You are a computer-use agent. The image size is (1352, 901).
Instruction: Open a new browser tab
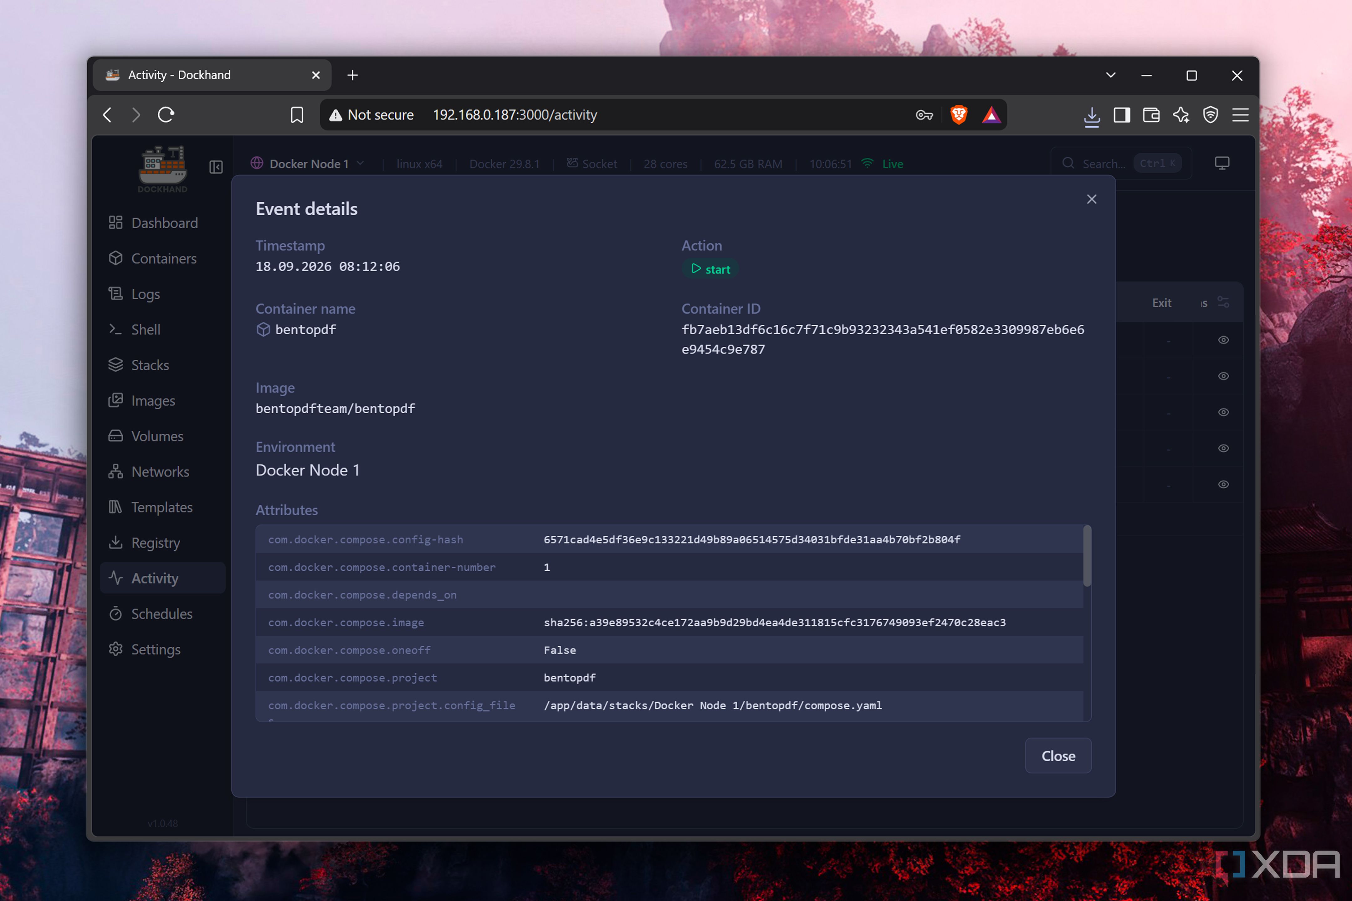pos(352,75)
